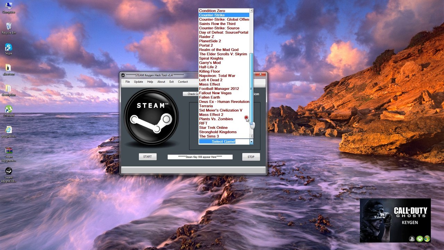444x250 pixels.
Task: Choose Spiral Knights
Action: pos(224,58)
